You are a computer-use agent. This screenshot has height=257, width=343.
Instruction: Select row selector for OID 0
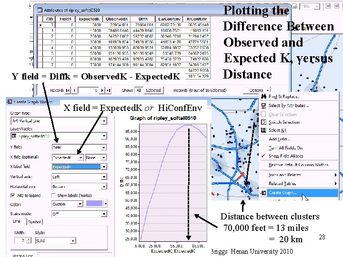coord(40,25)
